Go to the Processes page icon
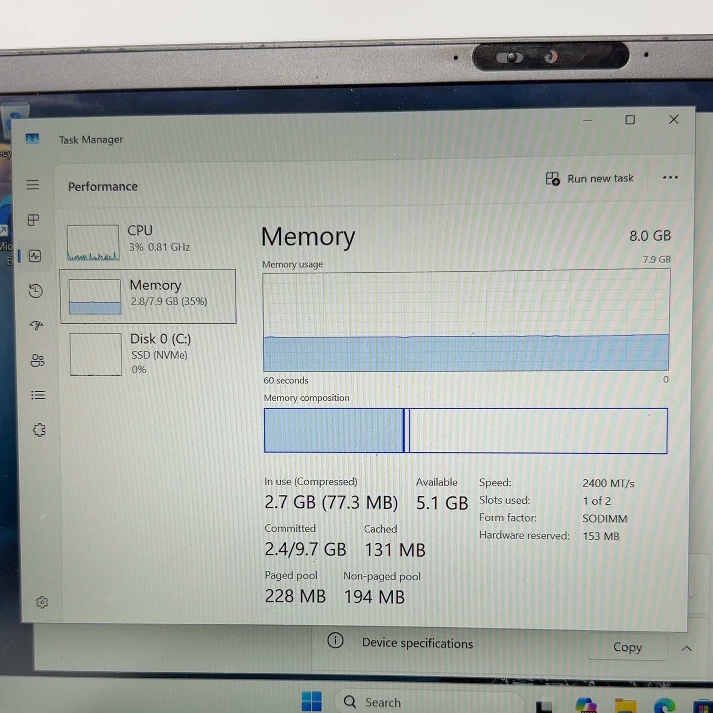 tap(34, 220)
